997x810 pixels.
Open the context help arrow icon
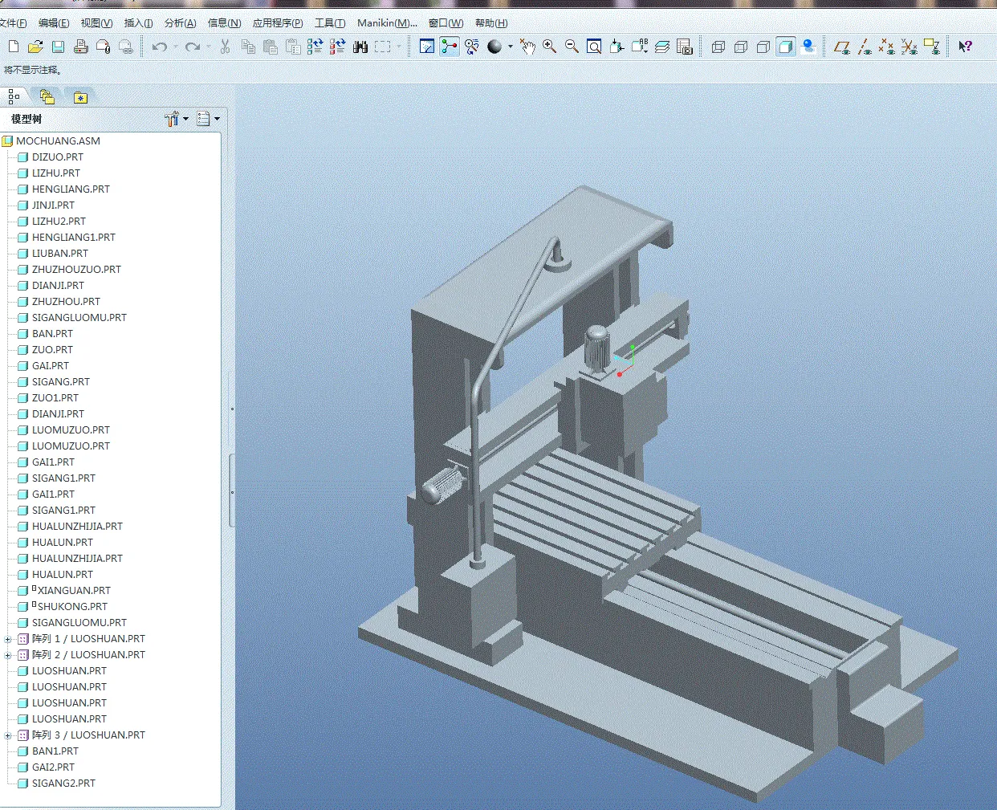tap(965, 47)
